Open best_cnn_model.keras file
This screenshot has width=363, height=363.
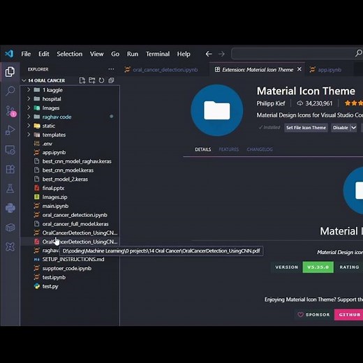pos(70,170)
